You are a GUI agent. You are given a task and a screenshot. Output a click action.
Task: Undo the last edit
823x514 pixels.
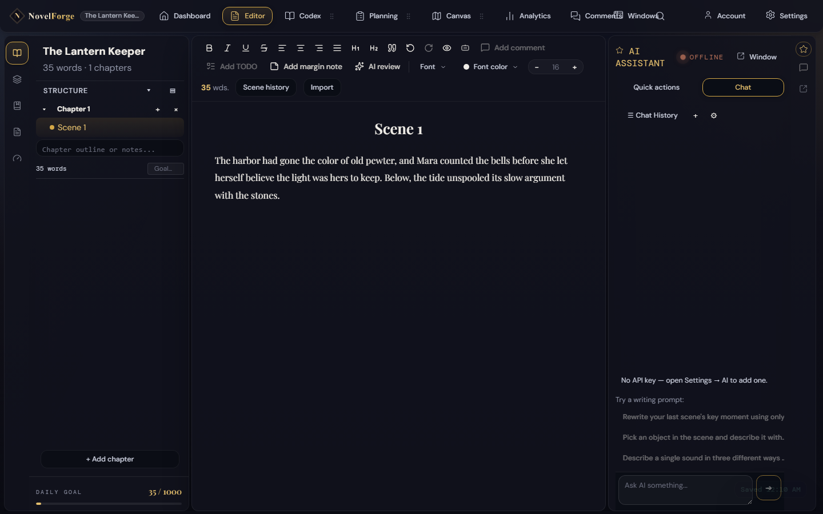410,48
